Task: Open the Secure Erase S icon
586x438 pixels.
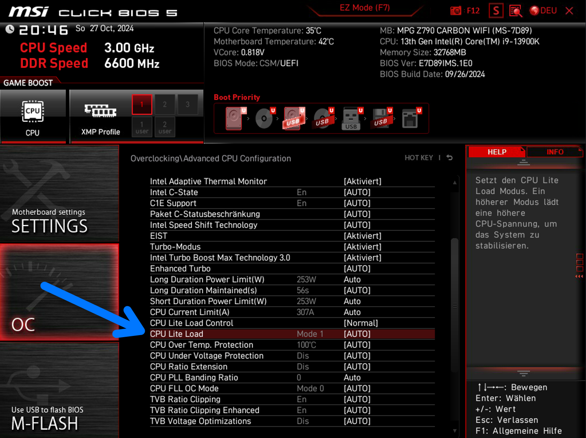Action: click(496, 11)
